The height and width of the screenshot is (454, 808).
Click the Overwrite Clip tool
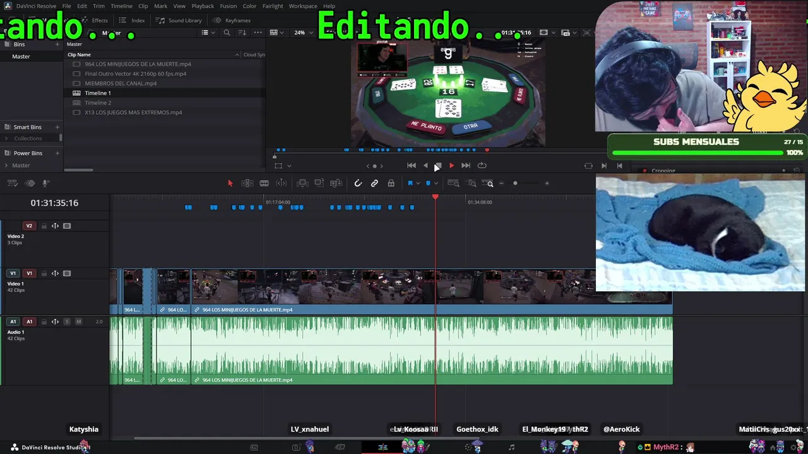click(319, 183)
